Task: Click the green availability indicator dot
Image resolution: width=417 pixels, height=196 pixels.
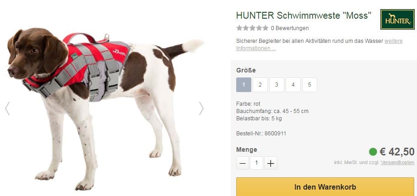Action: 373,152
